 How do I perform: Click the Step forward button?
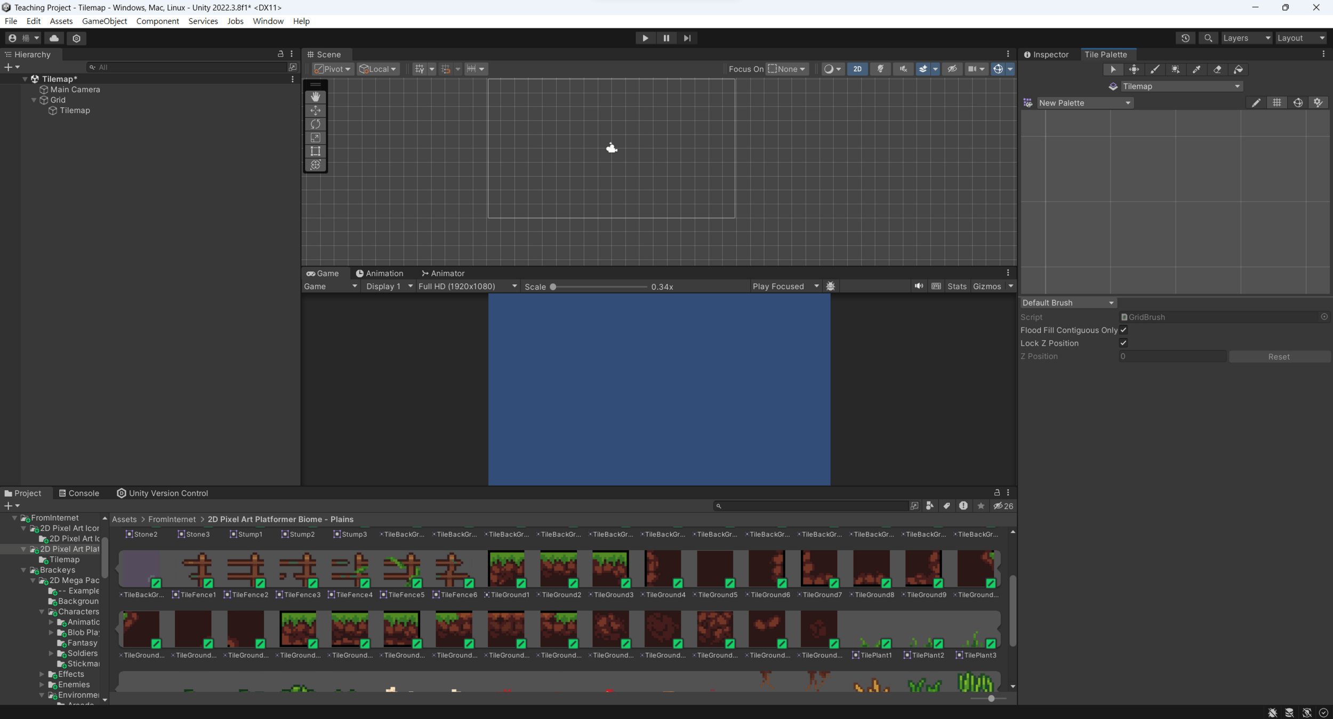(x=687, y=38)
